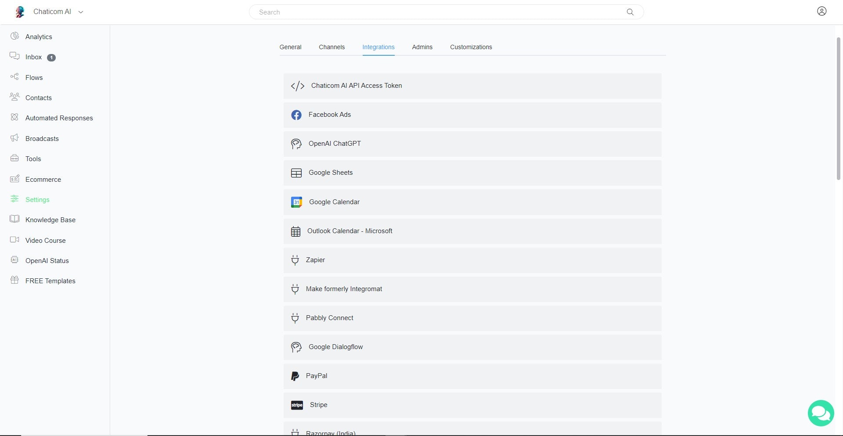843x436 pixels.
Task: Open the user account profile icon
Action: click(x=821, y=11)
